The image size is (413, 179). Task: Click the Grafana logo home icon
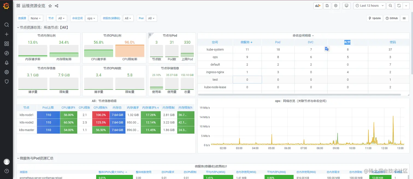click(x=6, y=6)
